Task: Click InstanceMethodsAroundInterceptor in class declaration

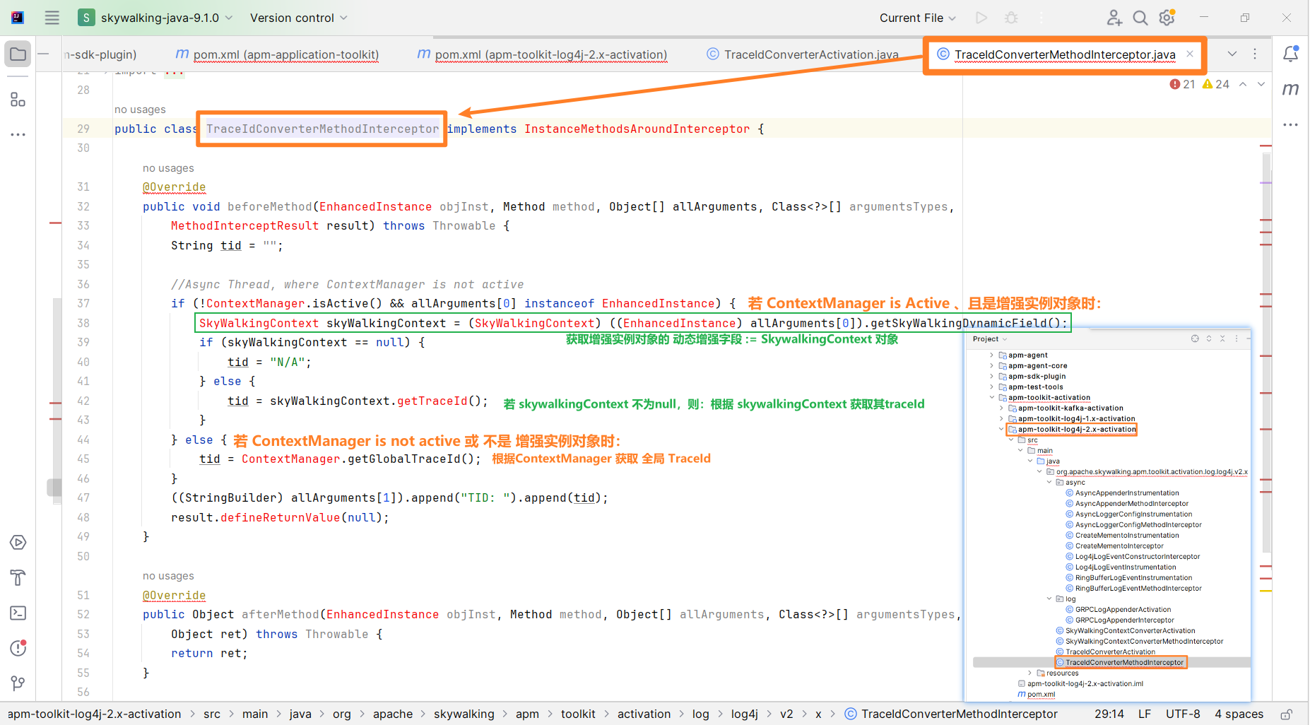Action: coord(637,129)
